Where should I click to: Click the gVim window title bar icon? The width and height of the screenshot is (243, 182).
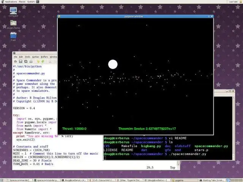coord(14,53)
